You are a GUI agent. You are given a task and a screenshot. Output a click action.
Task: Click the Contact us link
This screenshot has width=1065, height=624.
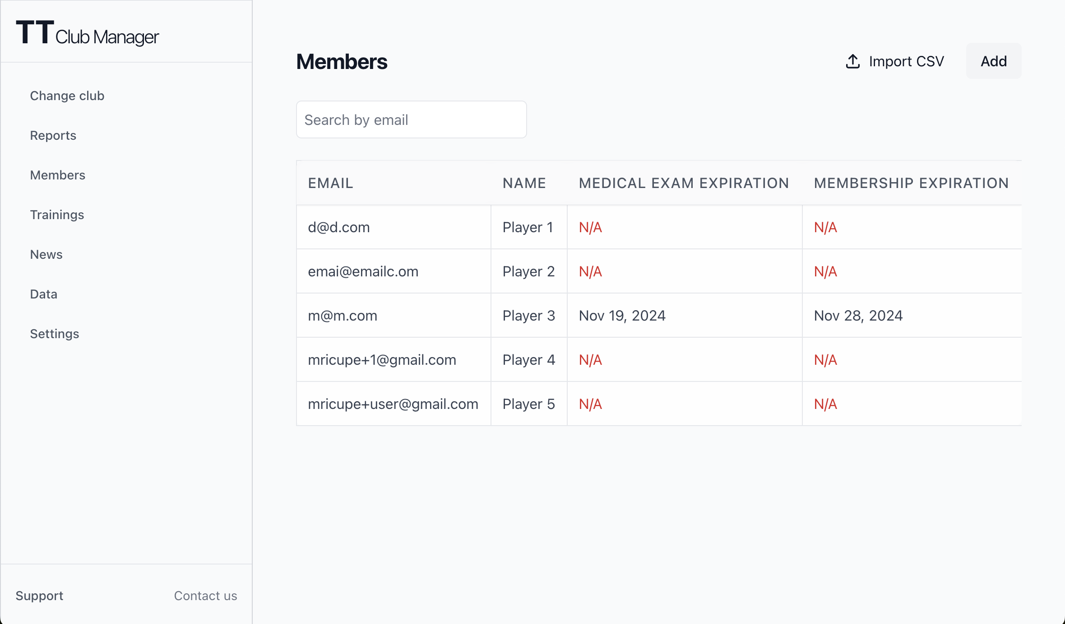(205, 596)
